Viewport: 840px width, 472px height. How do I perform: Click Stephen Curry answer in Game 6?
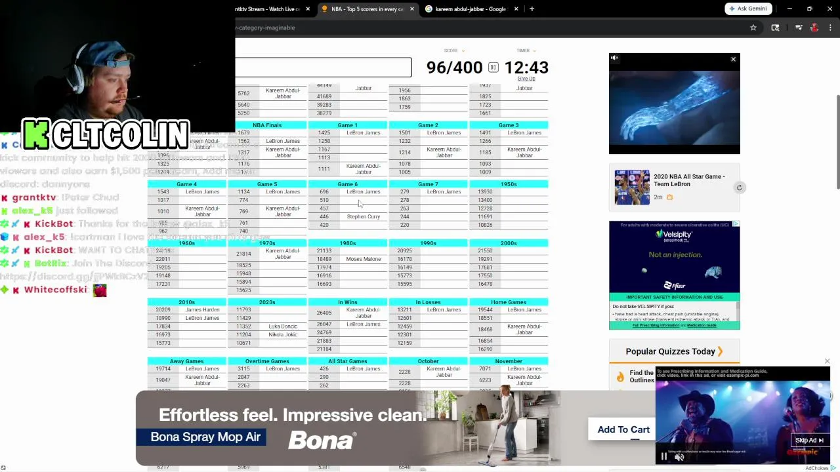[x=364, y=216]
